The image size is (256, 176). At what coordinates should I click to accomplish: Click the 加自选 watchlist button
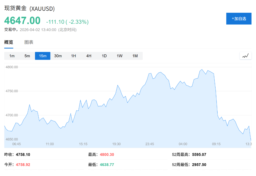[x=239, y=18]
